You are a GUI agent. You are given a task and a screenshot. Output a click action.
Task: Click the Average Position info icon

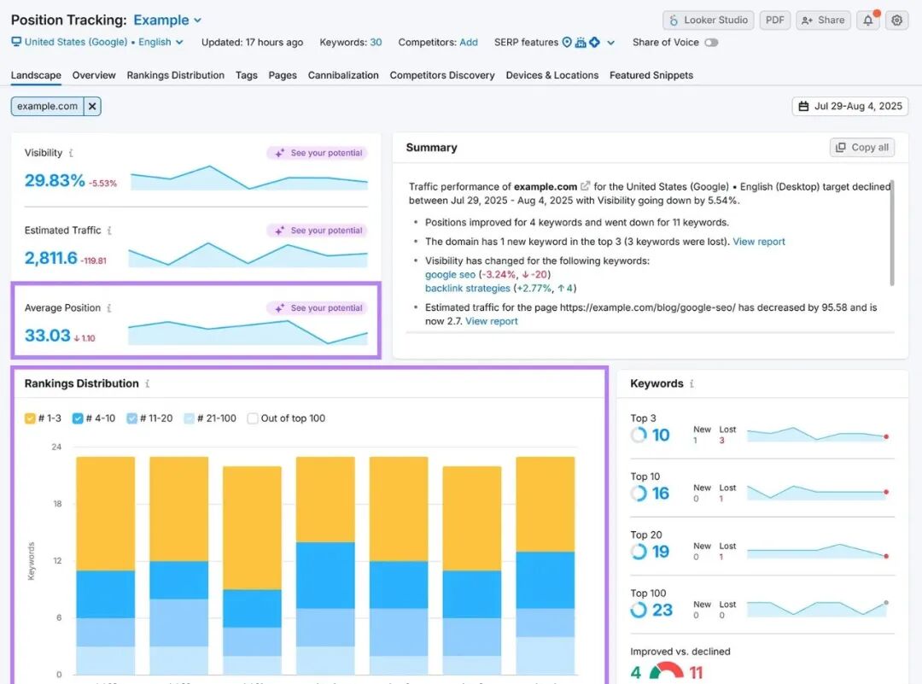(x=108, y=308)
